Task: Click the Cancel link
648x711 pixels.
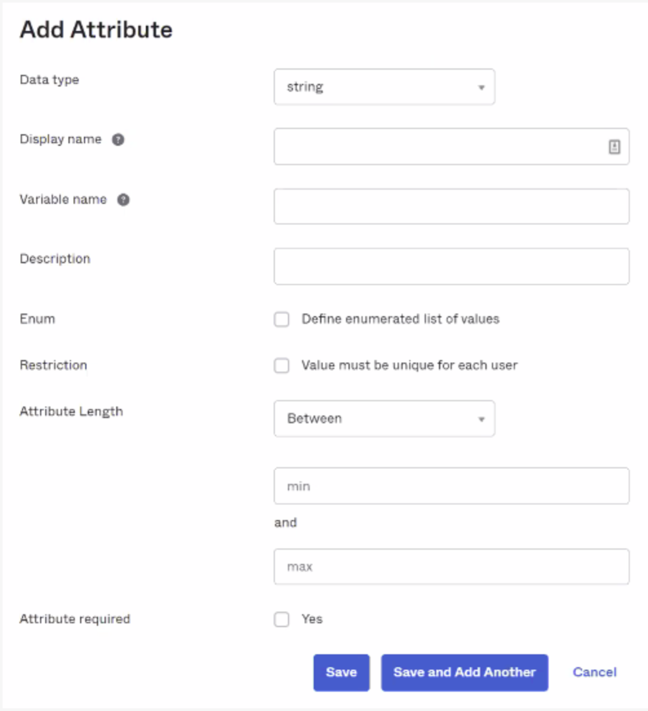Action: click(x=594, y=672)
